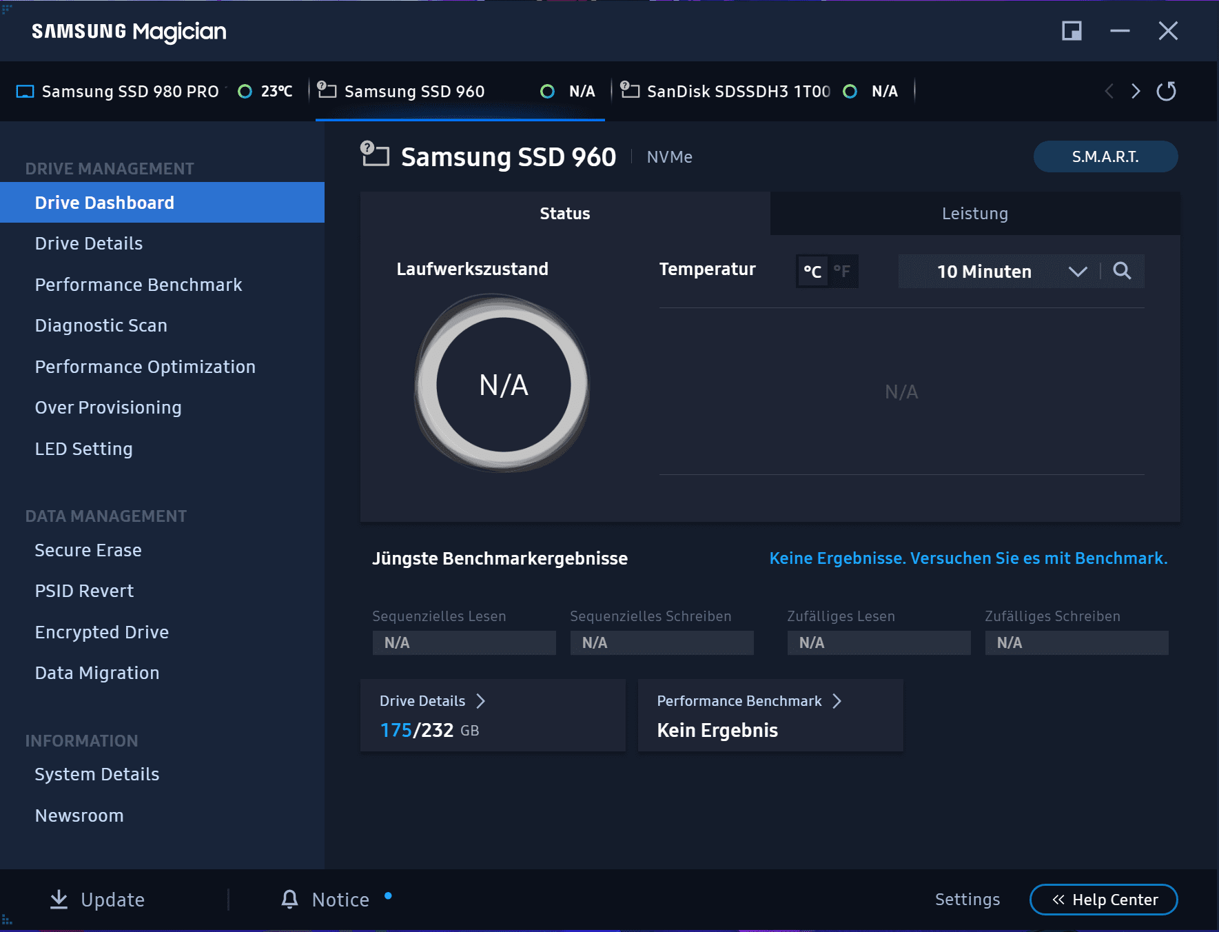The image size is (1219, 932).
Task: Open the 10 Minuten time range dropdown
Action: coord(999,272)
